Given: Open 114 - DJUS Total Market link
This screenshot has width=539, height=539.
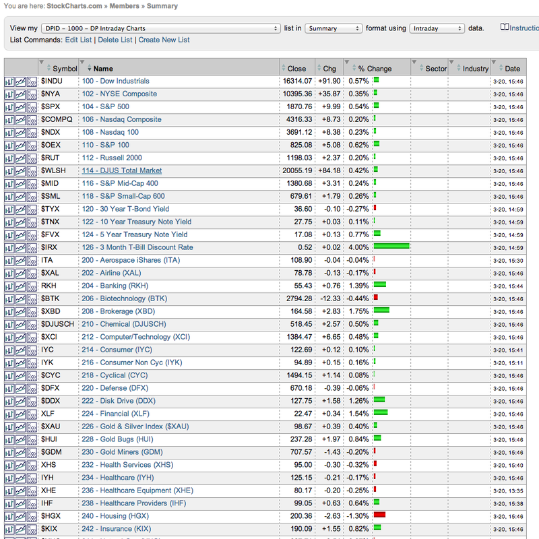Looking at the screenshot, I should pos(121,170).
